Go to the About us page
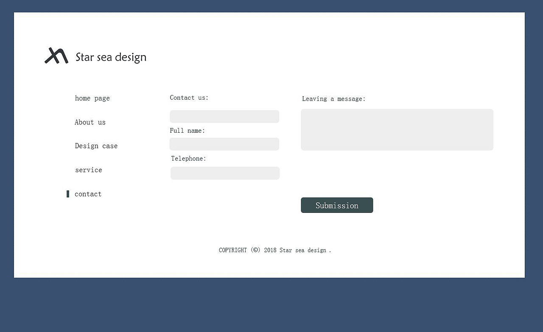Viewport: 543px width, 332px height. (90, 122)
